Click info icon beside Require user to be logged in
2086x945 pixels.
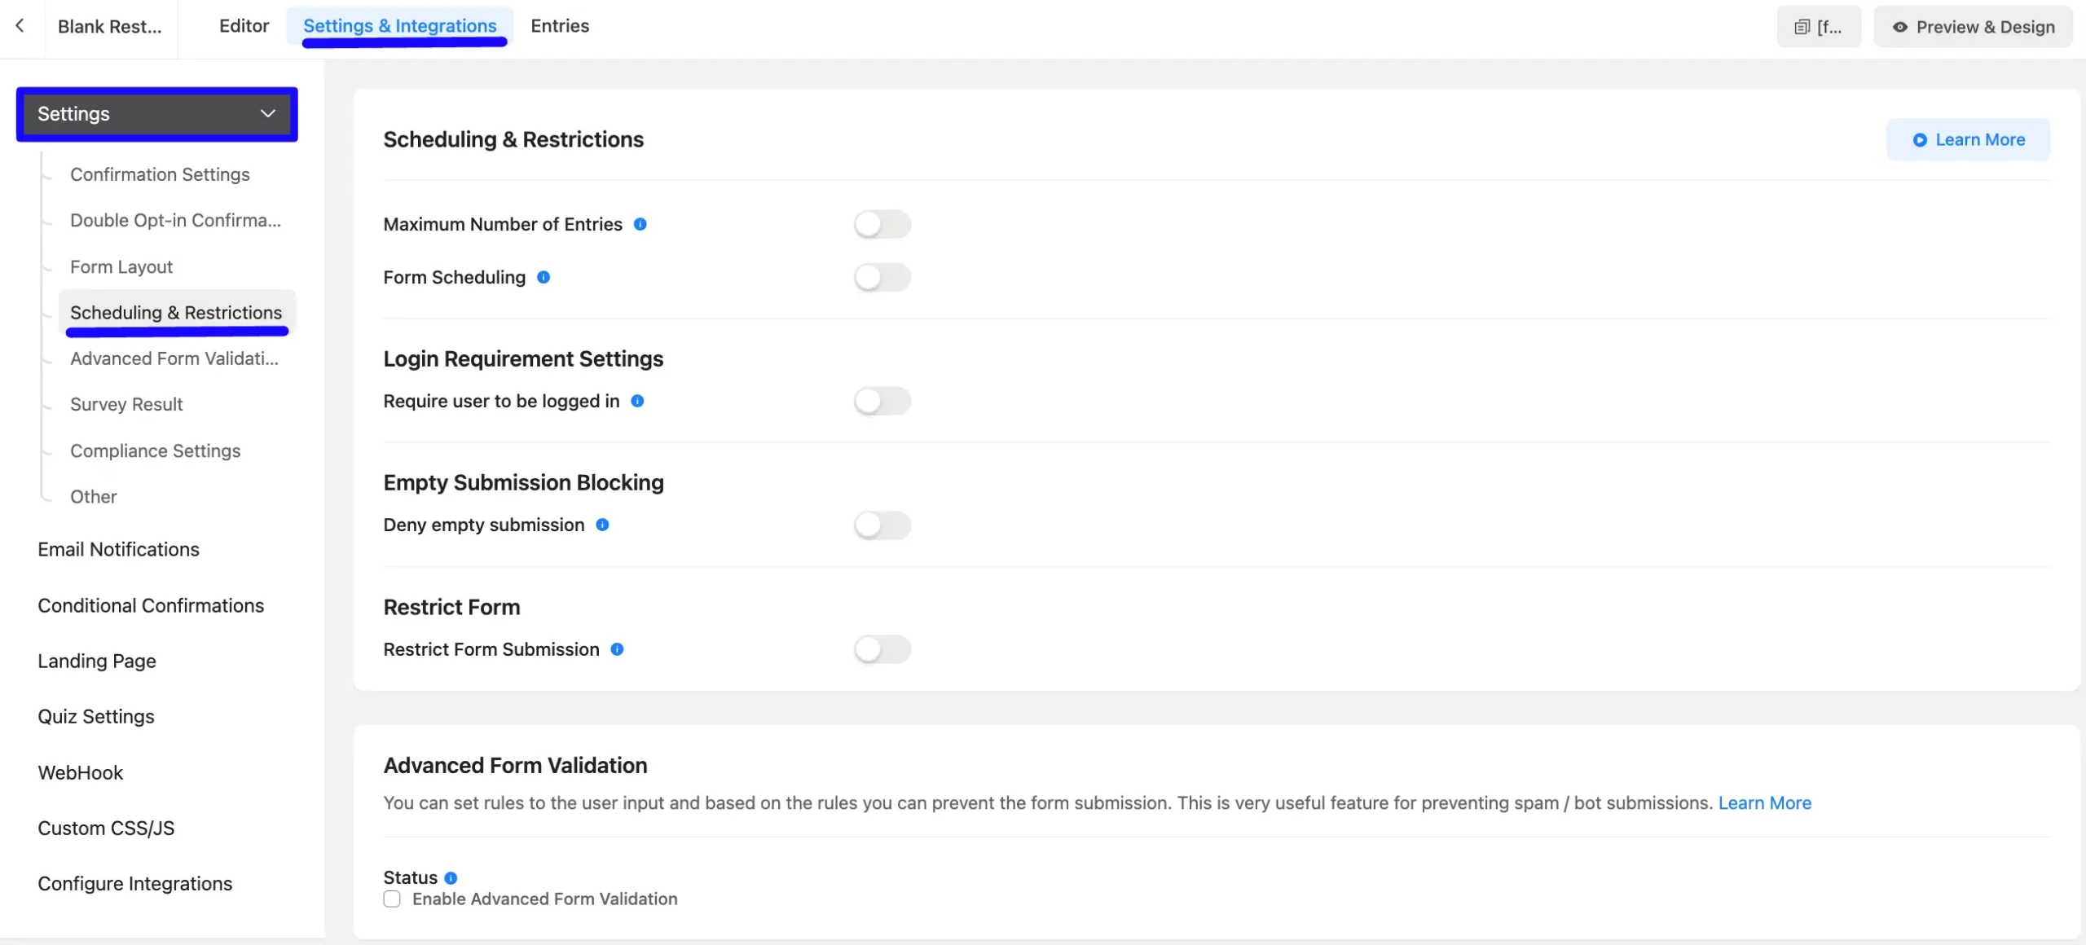point(638,401)
